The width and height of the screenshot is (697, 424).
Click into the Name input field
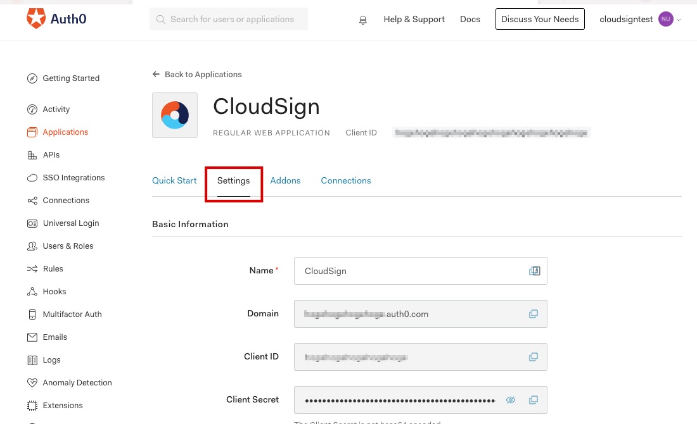[x=421, y=271]
